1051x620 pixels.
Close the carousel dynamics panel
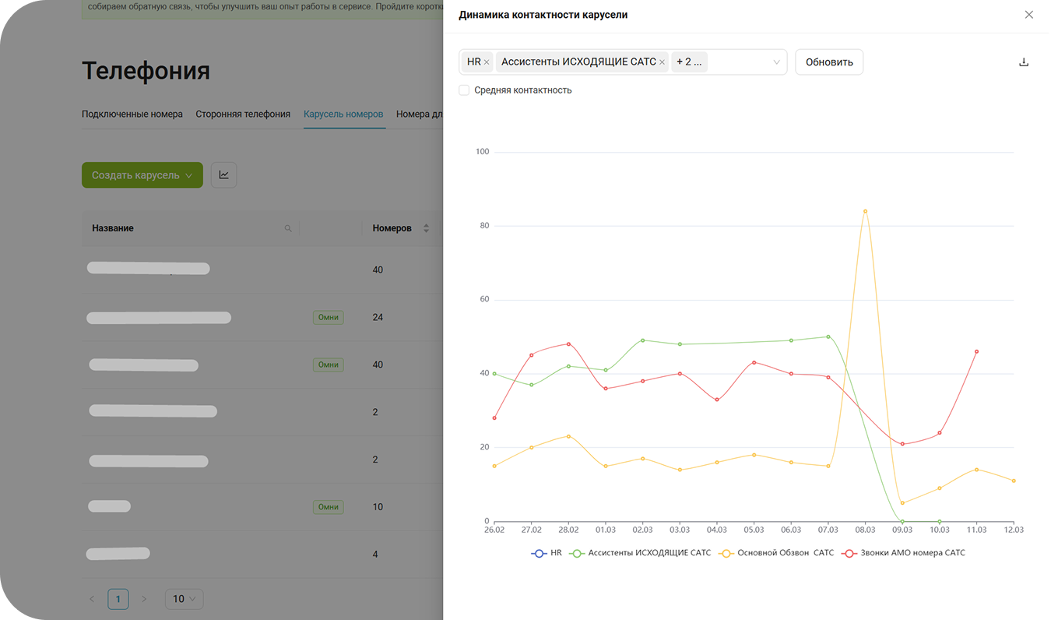coord(1029,15)
